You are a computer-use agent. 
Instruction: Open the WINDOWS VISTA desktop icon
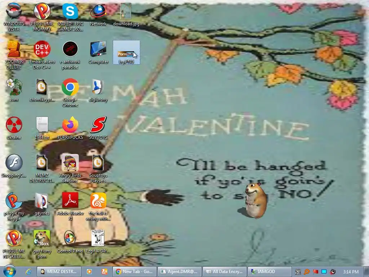pyautogui.click(x=14, y=17)
